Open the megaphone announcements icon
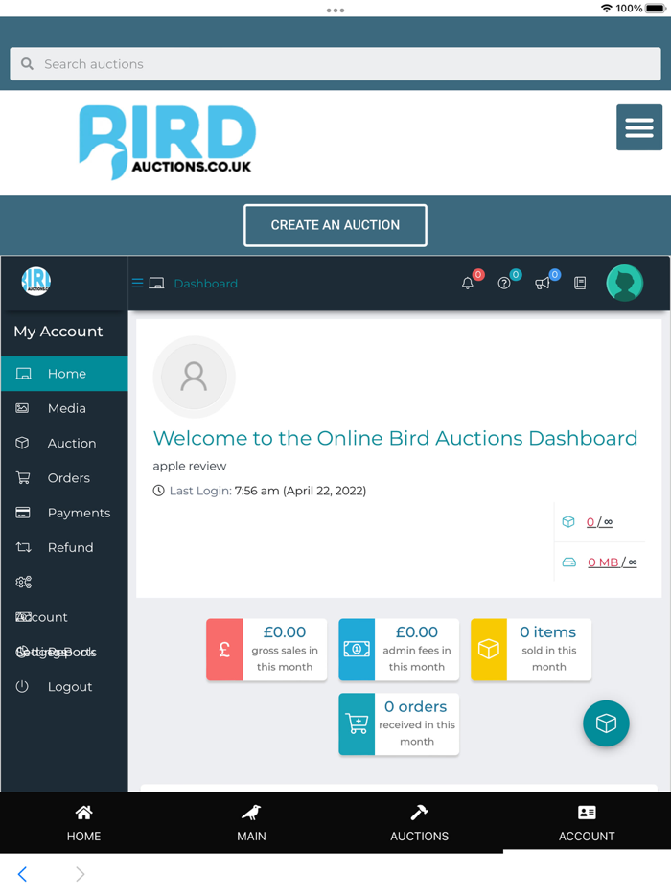The height and width of the screenshot is (895, 671). [x=543, y=283]
